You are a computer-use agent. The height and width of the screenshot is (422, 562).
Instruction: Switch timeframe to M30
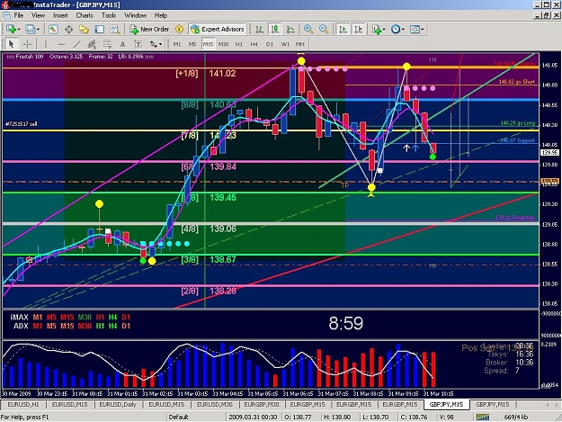pos(223,44)
